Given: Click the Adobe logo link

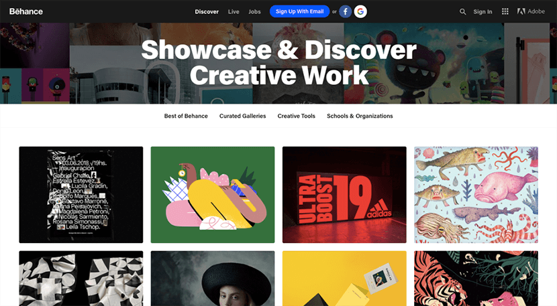Looking at the screenshot, I should coord(531,11).
